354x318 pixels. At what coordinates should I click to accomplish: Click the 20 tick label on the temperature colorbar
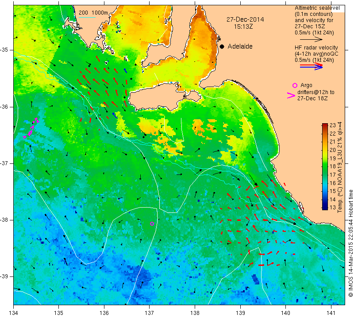point(333,150)
